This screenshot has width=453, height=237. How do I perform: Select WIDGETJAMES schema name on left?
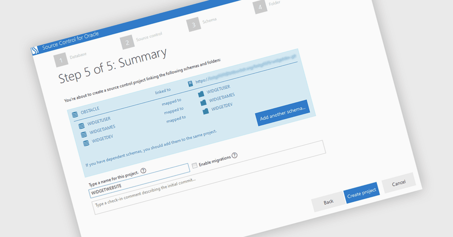(x=103, y=129)
